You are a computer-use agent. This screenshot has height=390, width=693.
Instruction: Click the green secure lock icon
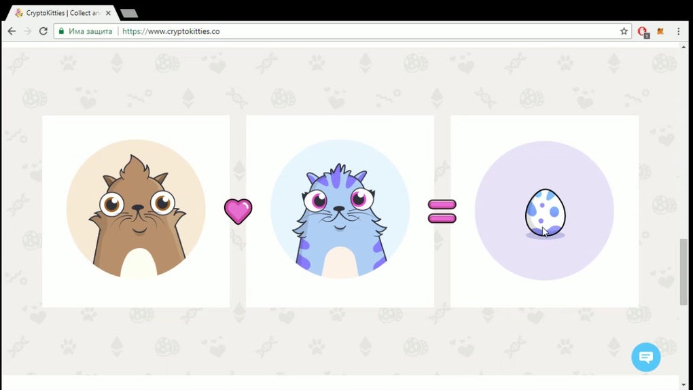pos(61,31)
